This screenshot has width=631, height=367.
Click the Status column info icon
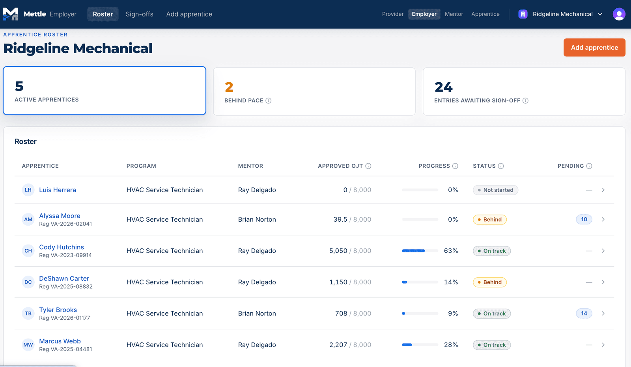coord(501,166)
